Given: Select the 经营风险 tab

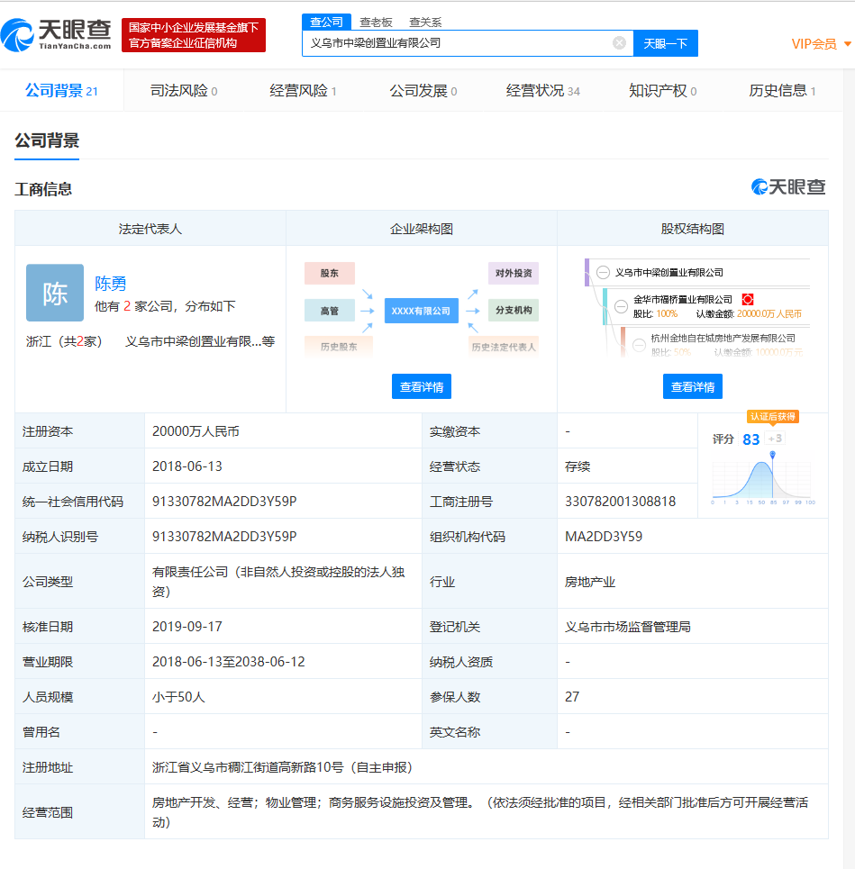Looking at the screenshot, I should point(304,90).
